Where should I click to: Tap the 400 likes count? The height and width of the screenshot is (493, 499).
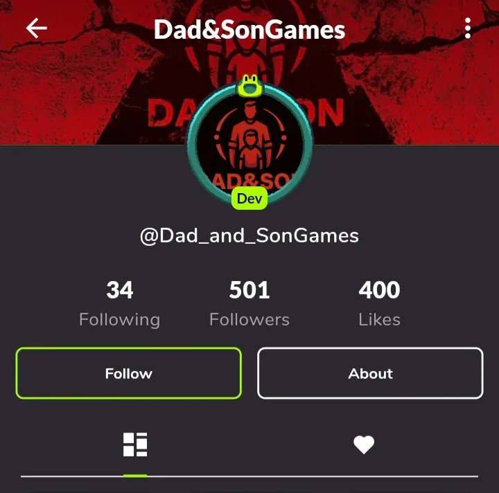point(379,290)
